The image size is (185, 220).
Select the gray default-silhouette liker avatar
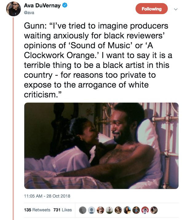point(91,210)
